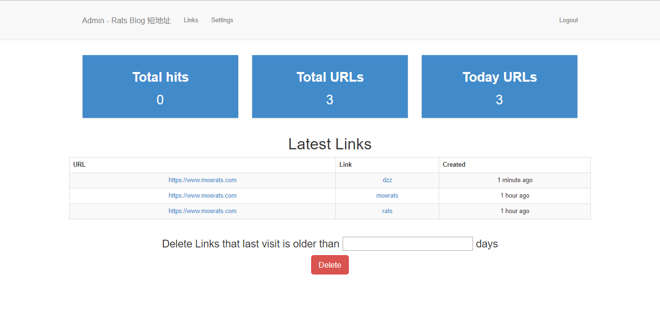Screen dimensions: 660x317
Task: Open the dzz short link
Action: click(387, 180)
